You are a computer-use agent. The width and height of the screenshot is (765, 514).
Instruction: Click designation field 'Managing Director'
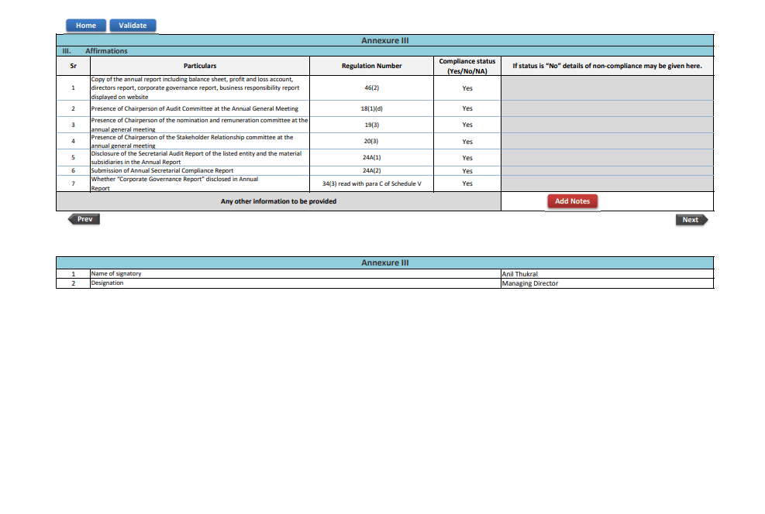point(608,283)
